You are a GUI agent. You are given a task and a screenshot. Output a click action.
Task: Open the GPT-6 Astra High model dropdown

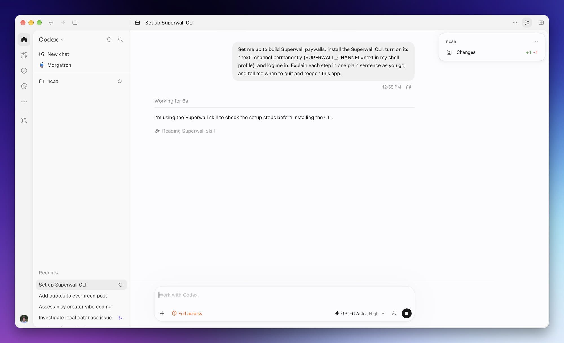(x=360, y=313)
